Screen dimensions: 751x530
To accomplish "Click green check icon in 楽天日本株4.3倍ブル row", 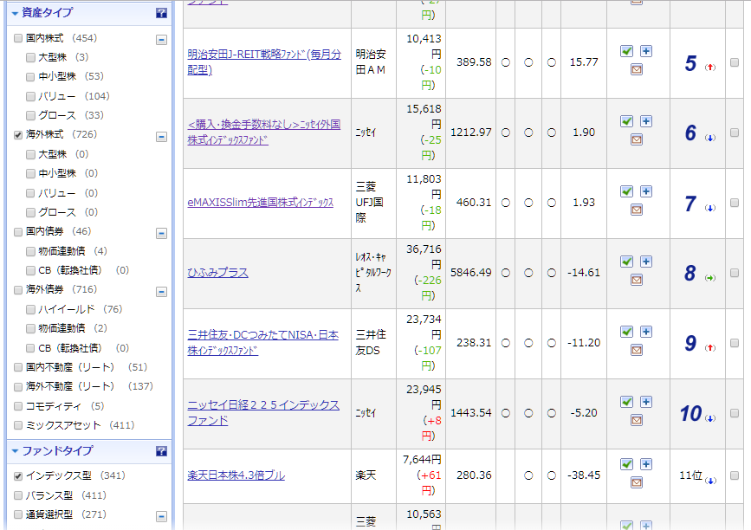I will 626,464.
